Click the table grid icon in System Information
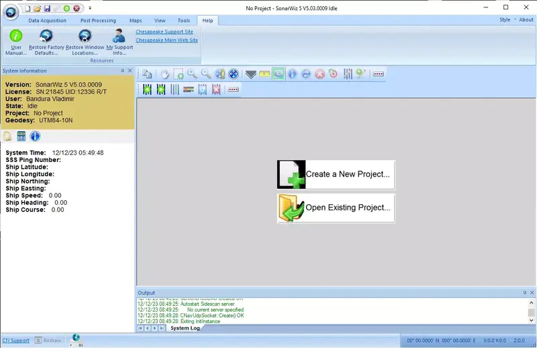Screen dimensions: 537x348 [21, 136]
